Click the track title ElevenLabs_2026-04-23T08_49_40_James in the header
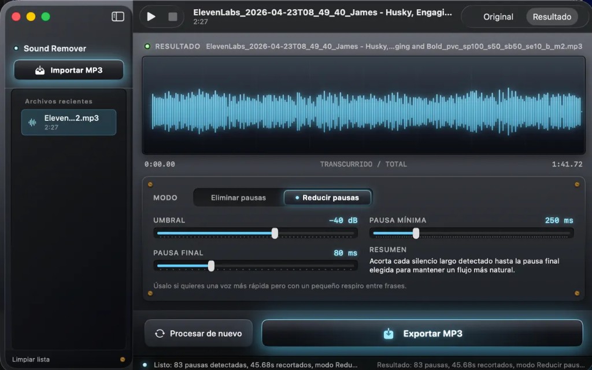 click(323, 13)
